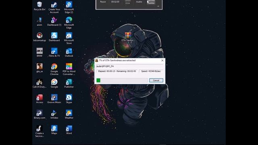Image resolution: width=258 pixels, height=145 pixels.
Task: Select the gta_sa desktop icon
Action: [40, 68]
